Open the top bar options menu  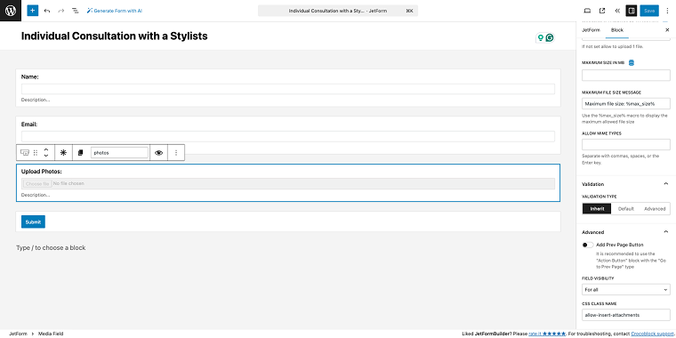(x=667, y=11)
